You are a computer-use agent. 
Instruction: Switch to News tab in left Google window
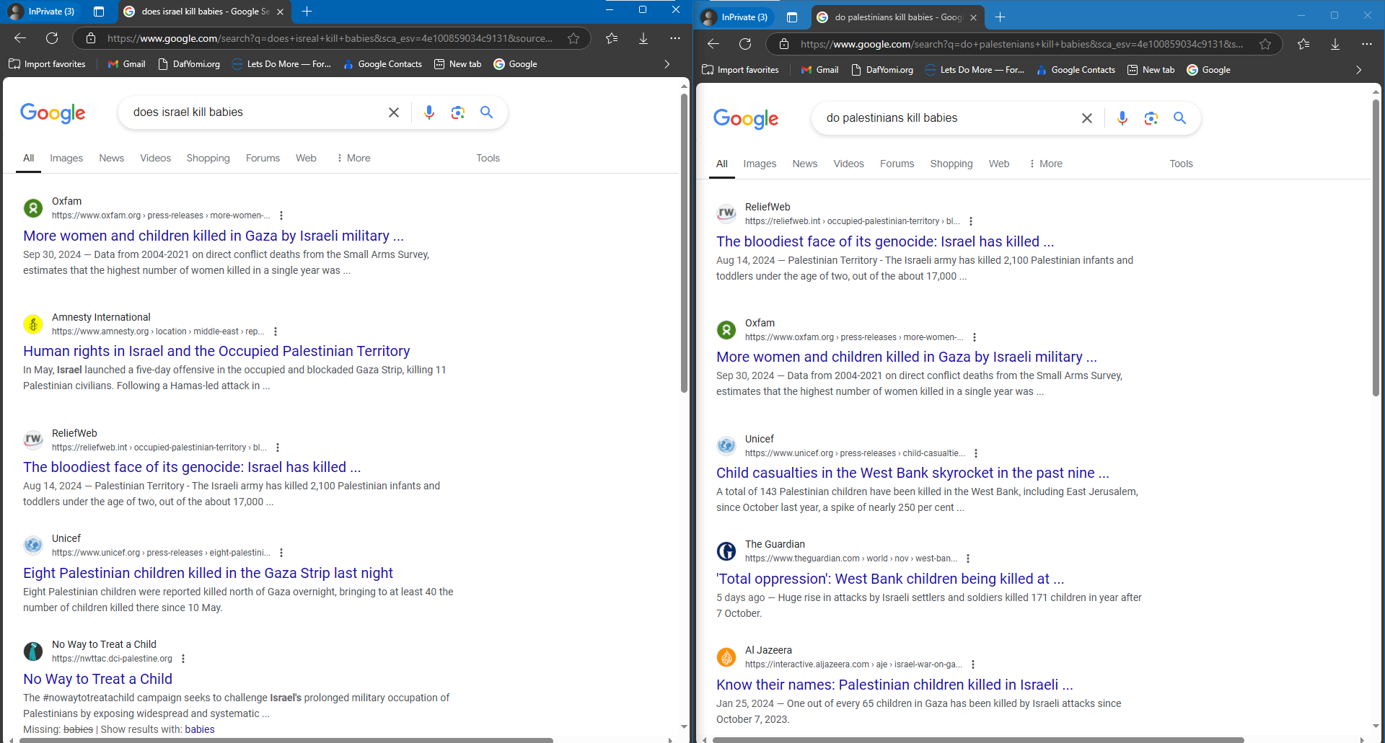pyautogui.click(x=112, y=158)
